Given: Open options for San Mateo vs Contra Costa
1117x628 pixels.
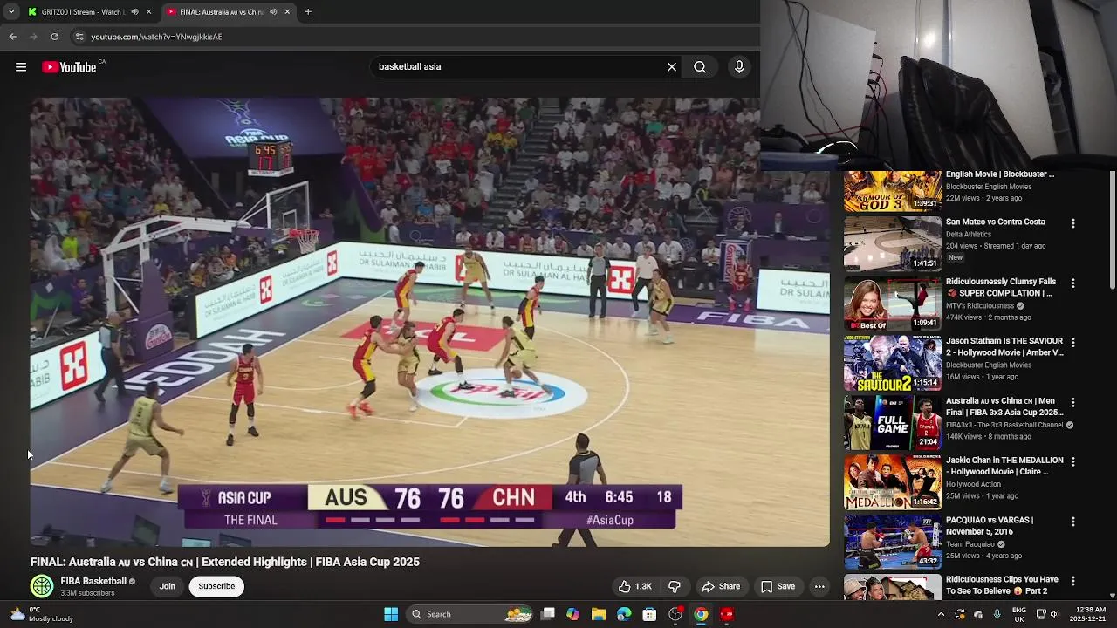Looking at the screenshot, I should 1073,223.
